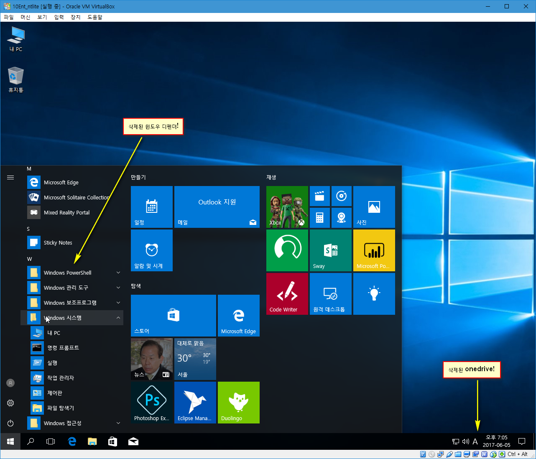The width and height of the screenshot is (536, 459).
Task: Expand the Windows 보조프로그램 folder
Action: pos(72,303)
